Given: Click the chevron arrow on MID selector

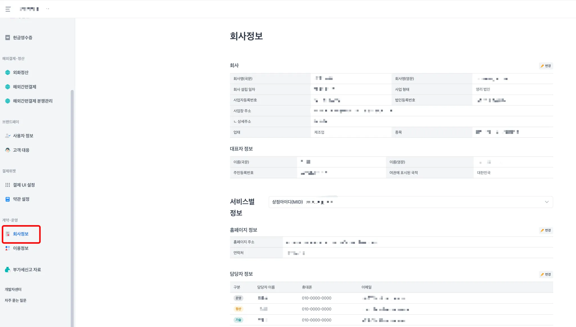Looking at the screenshot, I should (546, 202).
